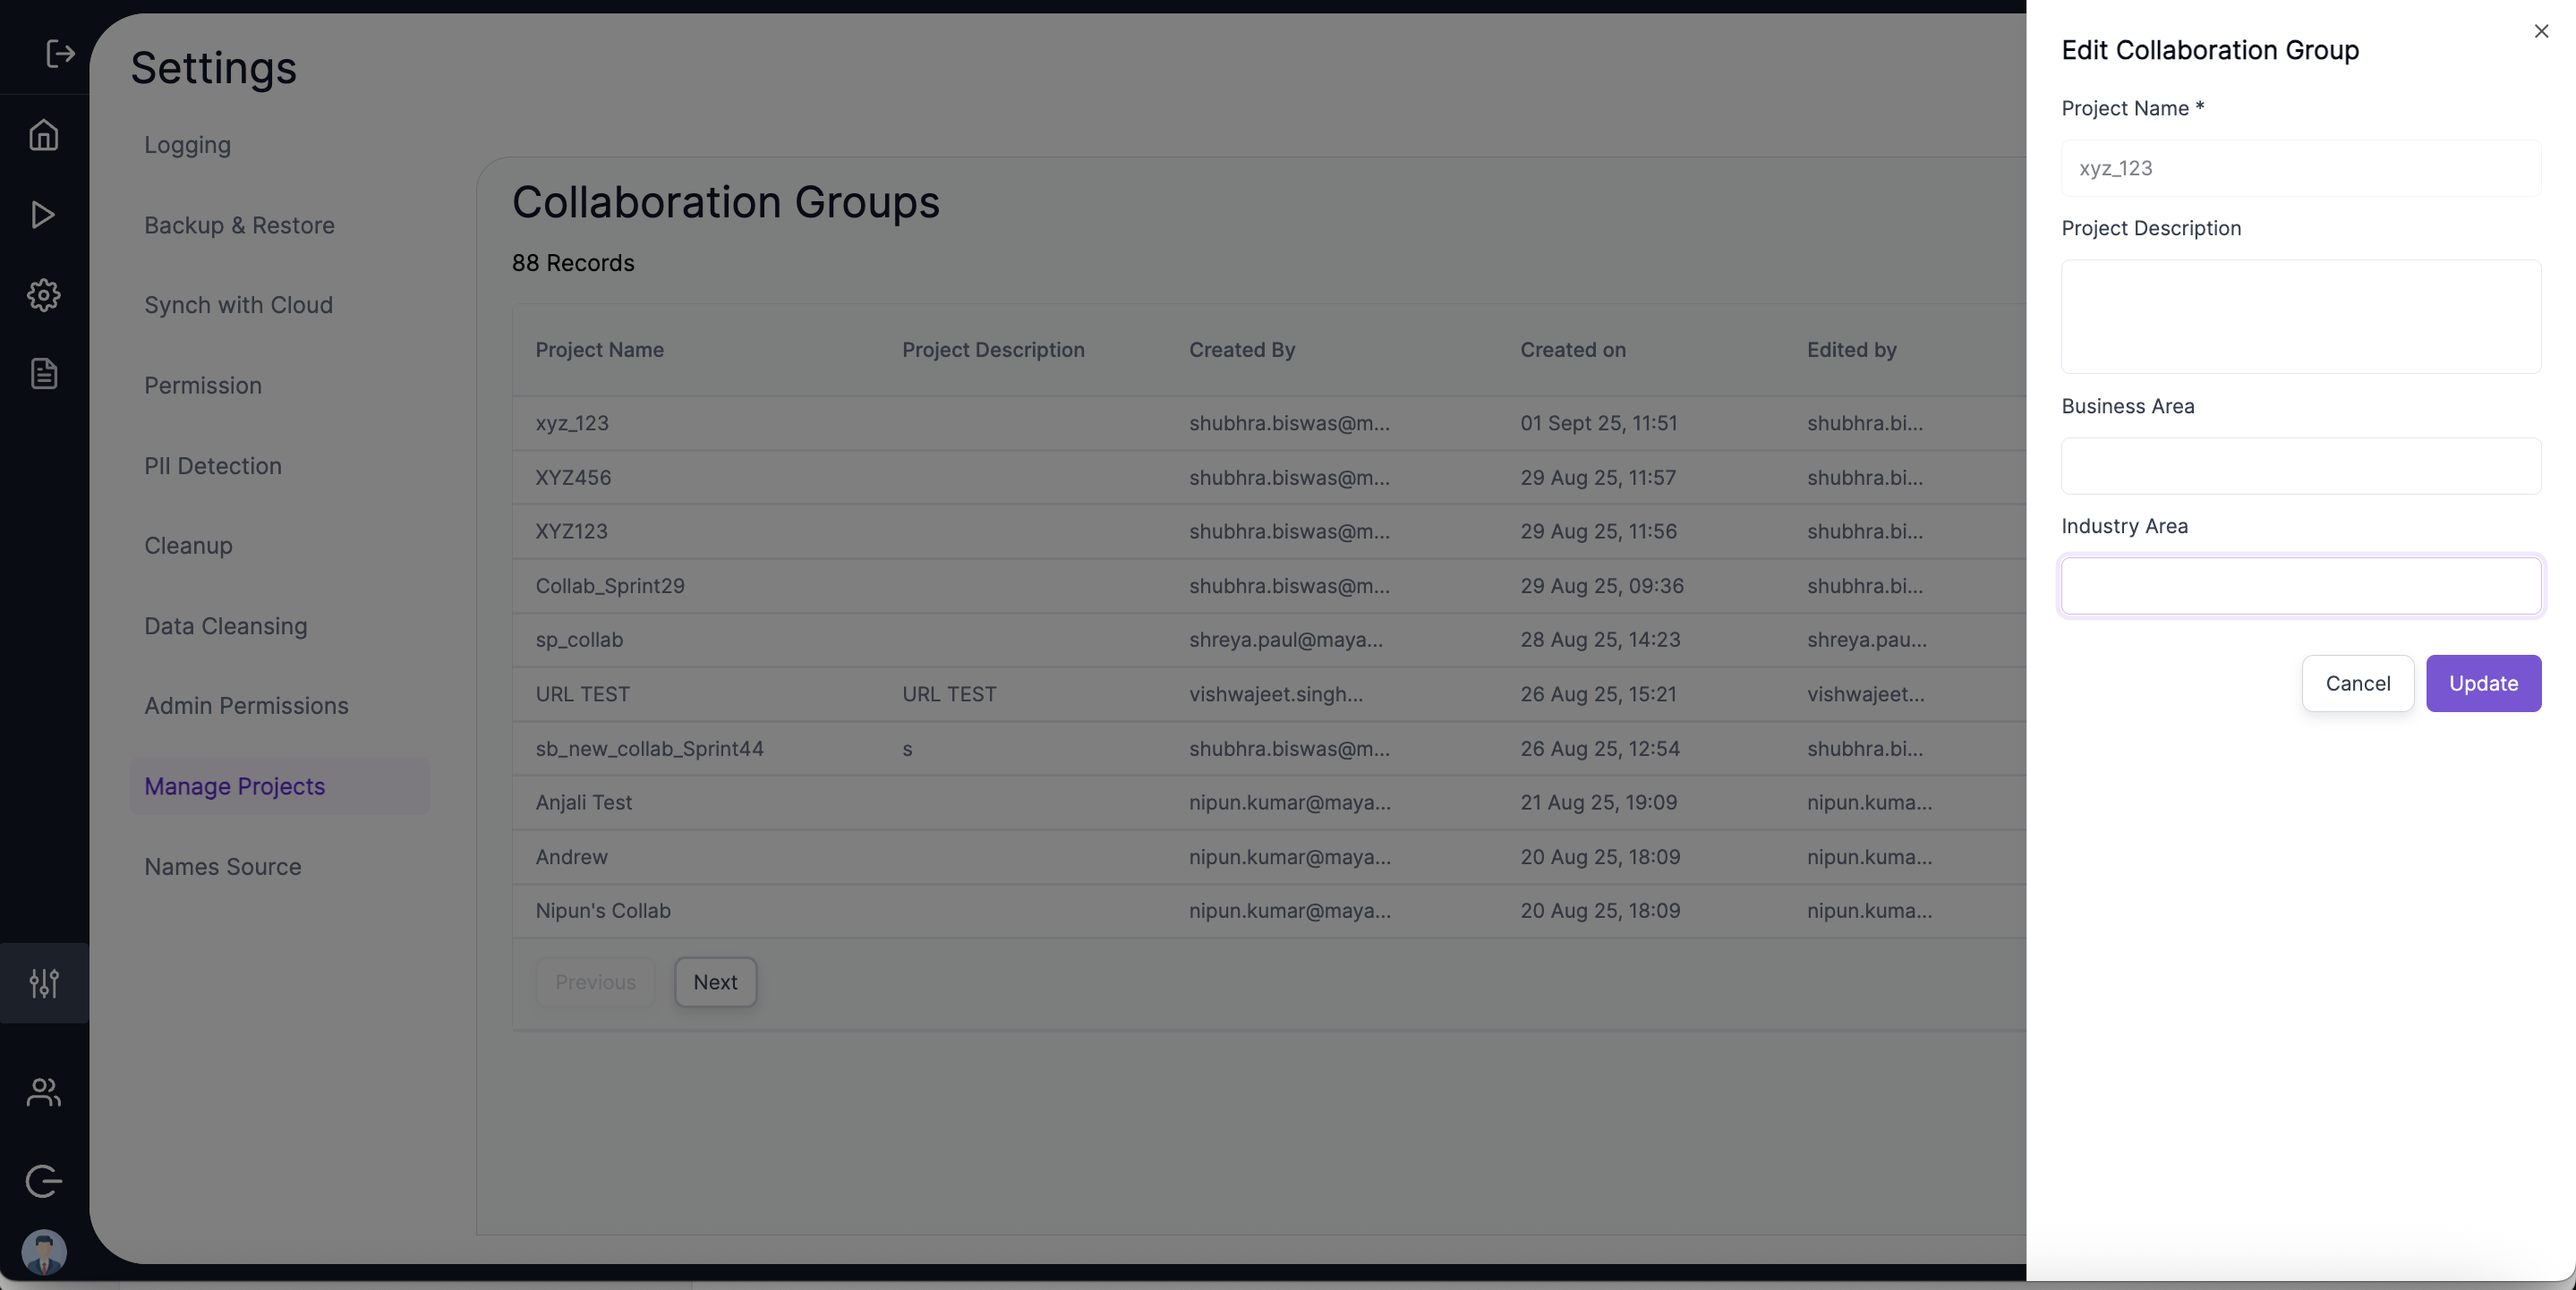Click inside the Project Description box

tap(2299, 317)
